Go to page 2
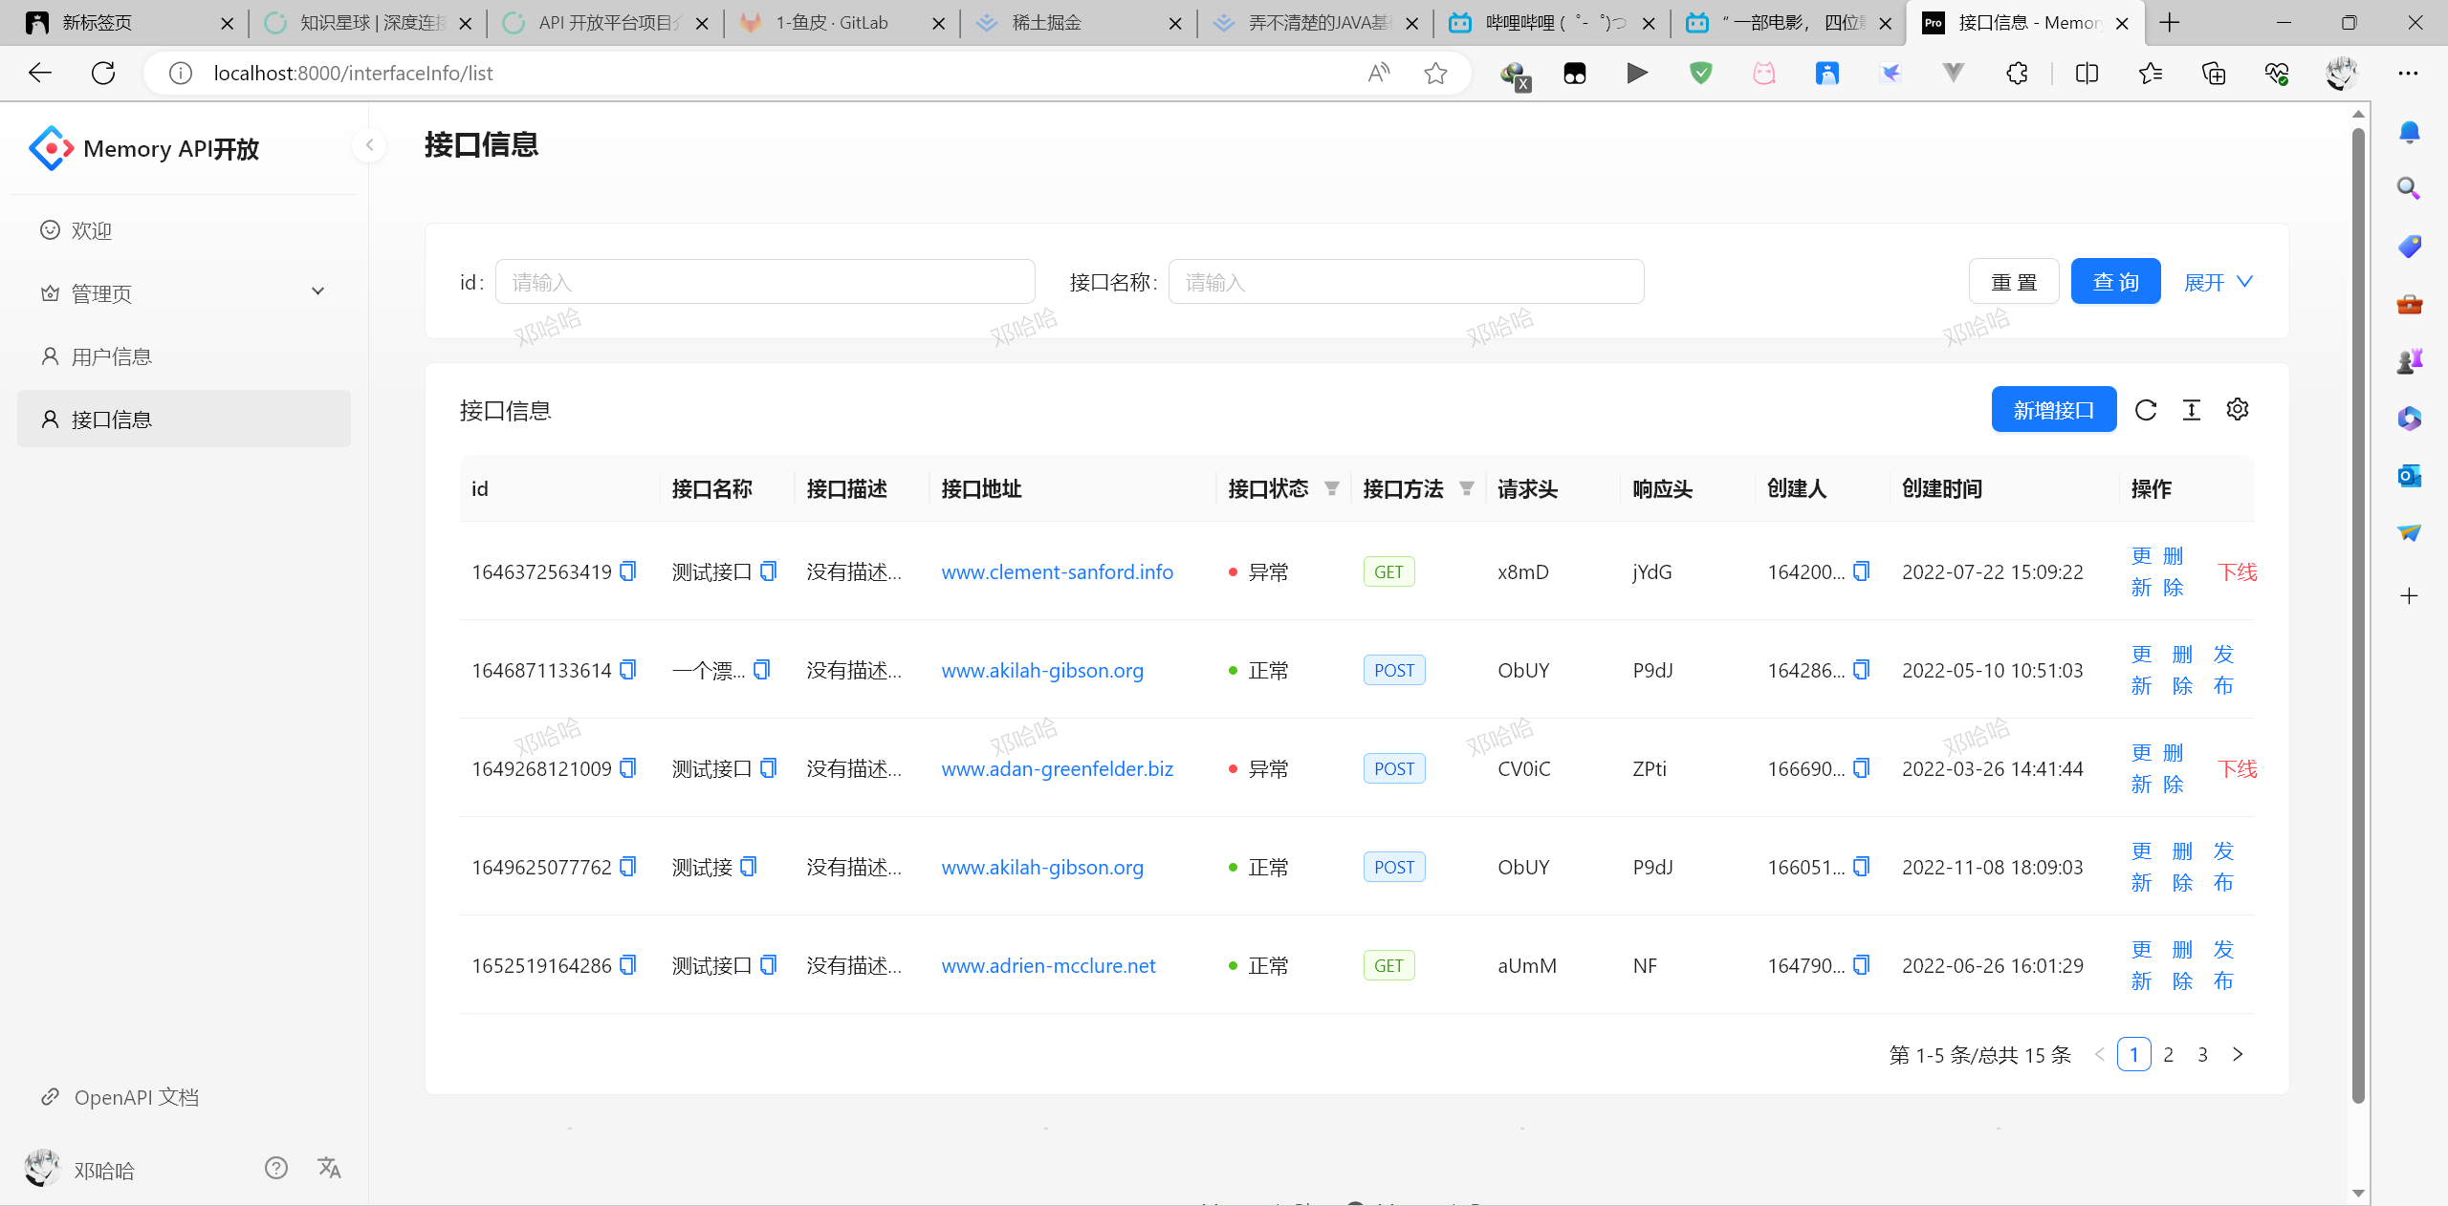The image size is (2448, 1206). [x=2169, y=1054]
